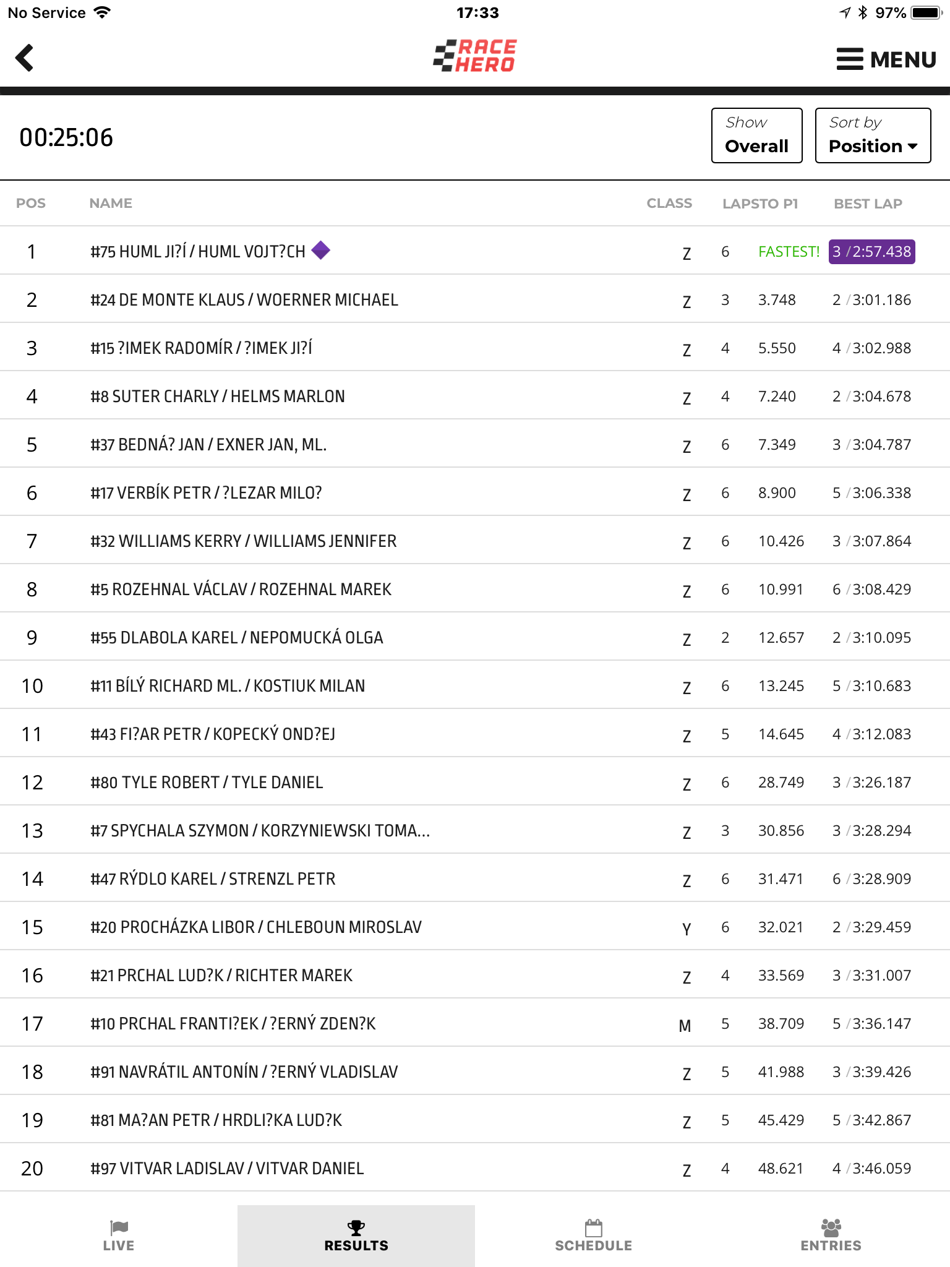
Task: Tap the purple fastest lap badge 2:57.438
Action: pos(871,252)
